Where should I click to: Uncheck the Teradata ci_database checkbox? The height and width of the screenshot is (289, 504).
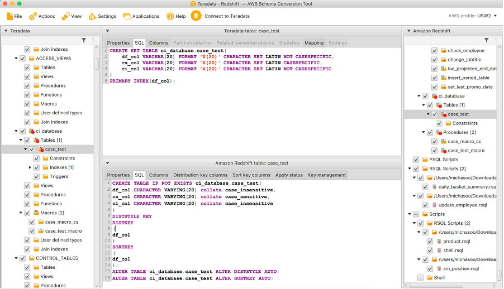click(22, 131)
